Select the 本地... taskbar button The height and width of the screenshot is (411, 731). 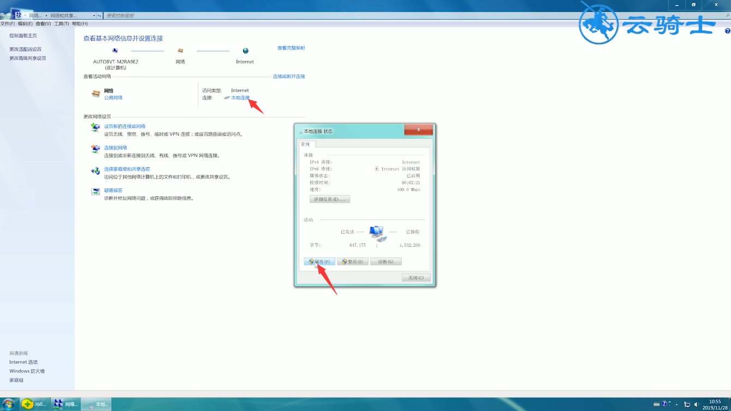96,404
